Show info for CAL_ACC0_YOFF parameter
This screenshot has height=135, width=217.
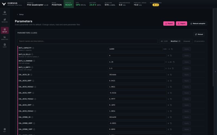tap(33, 93)
